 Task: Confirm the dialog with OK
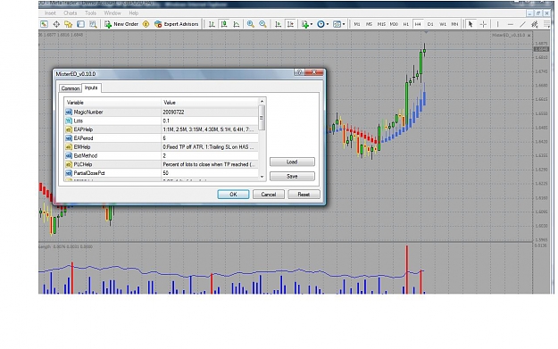tap(233, 195)
